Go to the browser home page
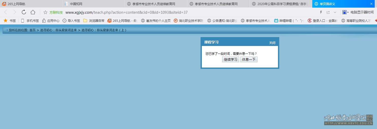 (x=33, y=12)
